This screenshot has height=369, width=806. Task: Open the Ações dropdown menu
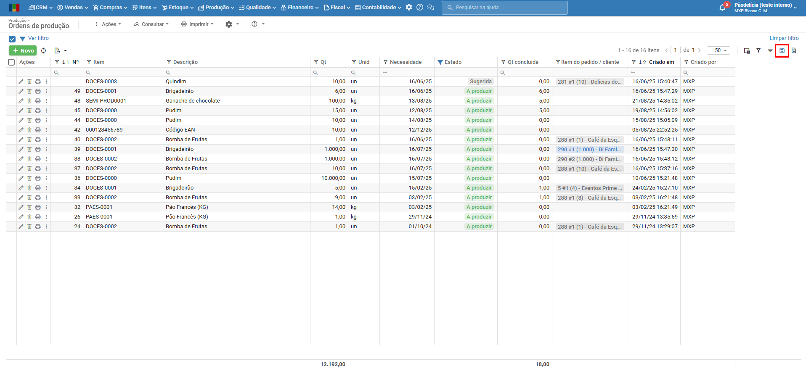tap(108, 24)
